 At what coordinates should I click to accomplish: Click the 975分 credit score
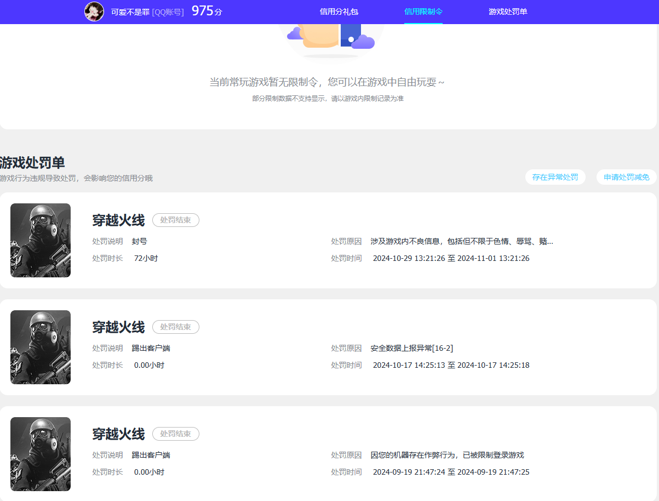pos(207,11)
